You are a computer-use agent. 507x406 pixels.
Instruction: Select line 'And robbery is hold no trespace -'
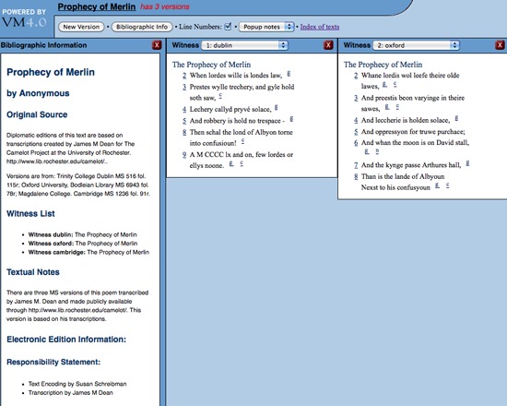[237, 121]
